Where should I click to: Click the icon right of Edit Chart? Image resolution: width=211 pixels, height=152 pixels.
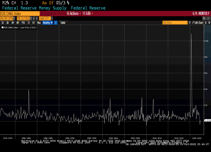pyautogui.click(x=206, y=22)
